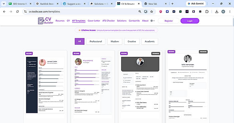Click the zoom magnifier icon in address bar

140,11
